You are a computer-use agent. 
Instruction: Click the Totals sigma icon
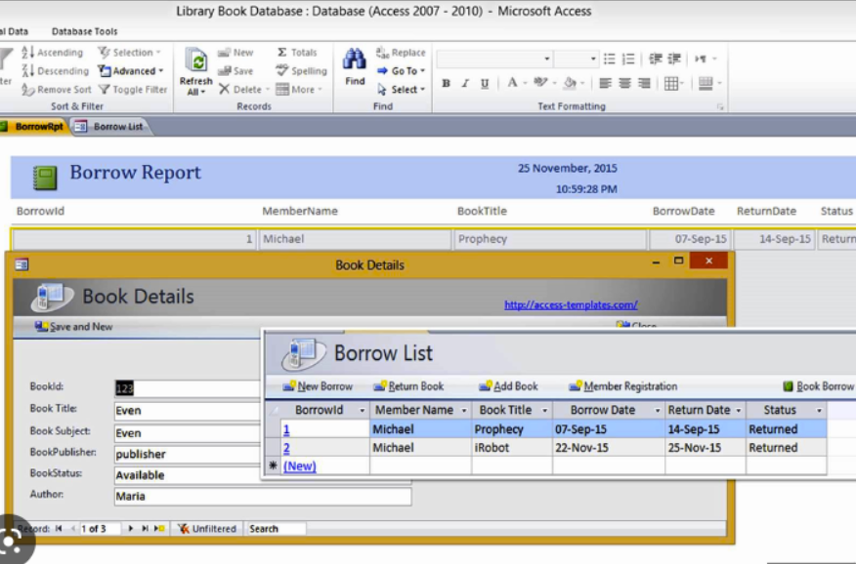pos(282,53)
